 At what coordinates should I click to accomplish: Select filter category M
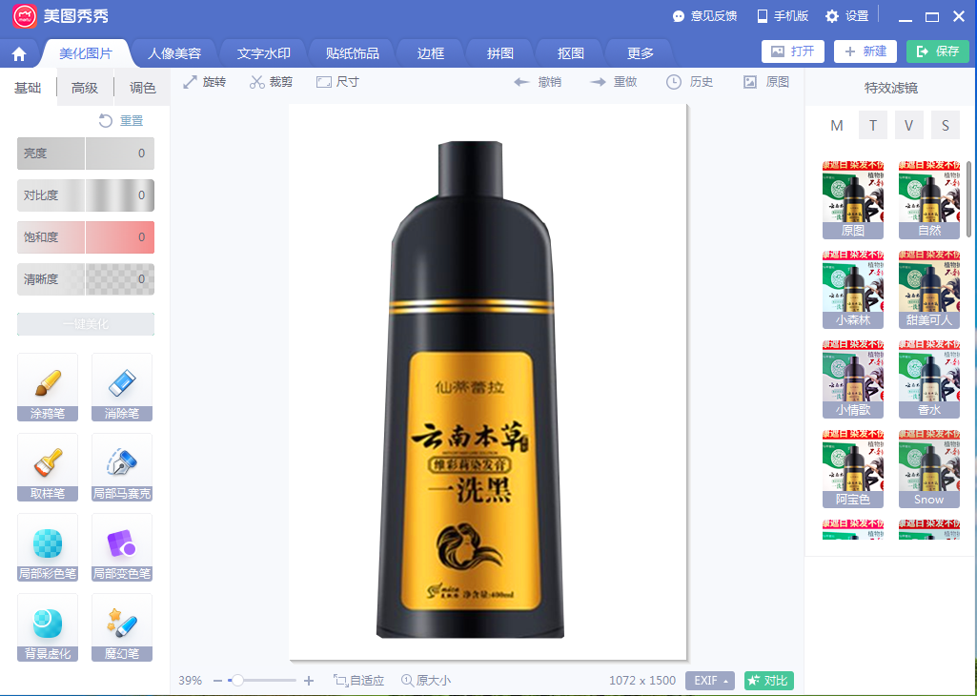click(x=837, y=126)
